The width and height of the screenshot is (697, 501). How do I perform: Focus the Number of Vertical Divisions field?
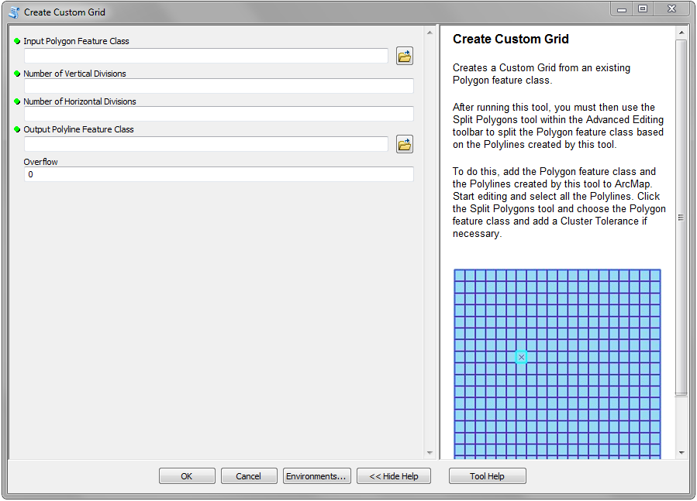[219, 86]
